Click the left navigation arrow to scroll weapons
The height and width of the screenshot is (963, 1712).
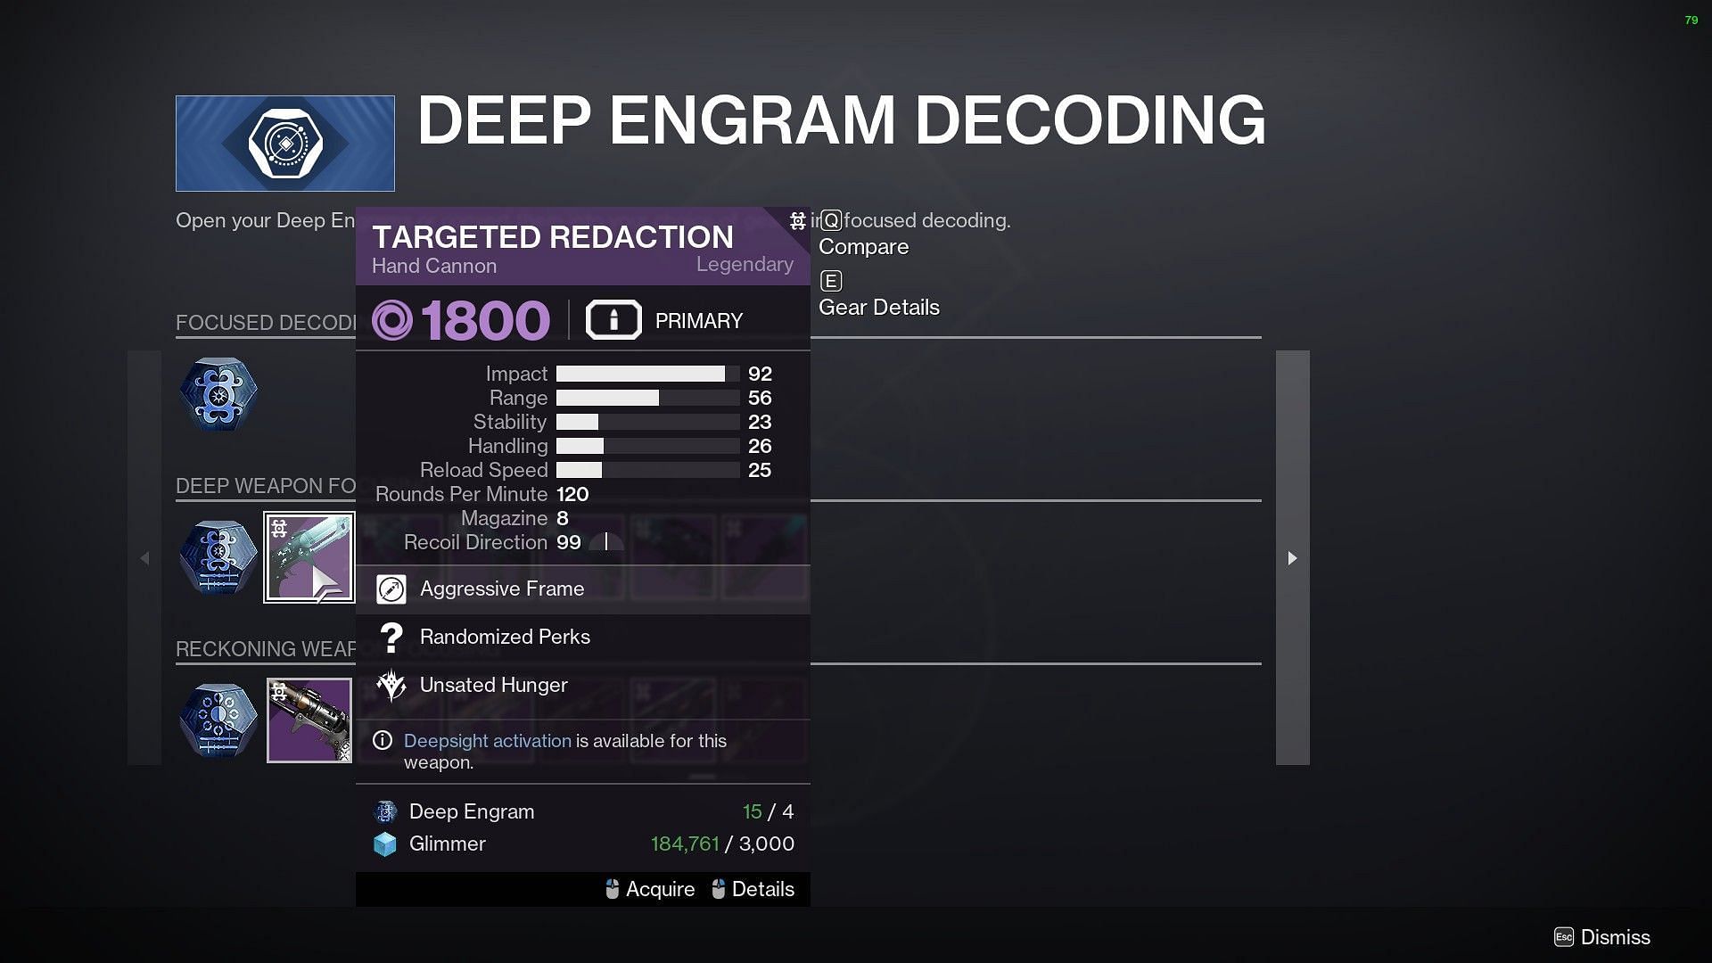click(x=144, y=556)
